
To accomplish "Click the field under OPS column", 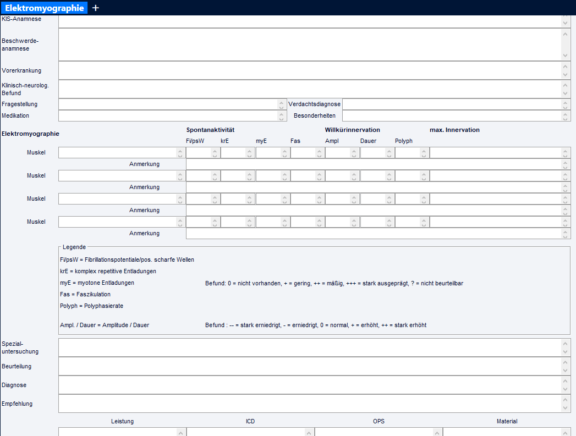I will (378, 432).
